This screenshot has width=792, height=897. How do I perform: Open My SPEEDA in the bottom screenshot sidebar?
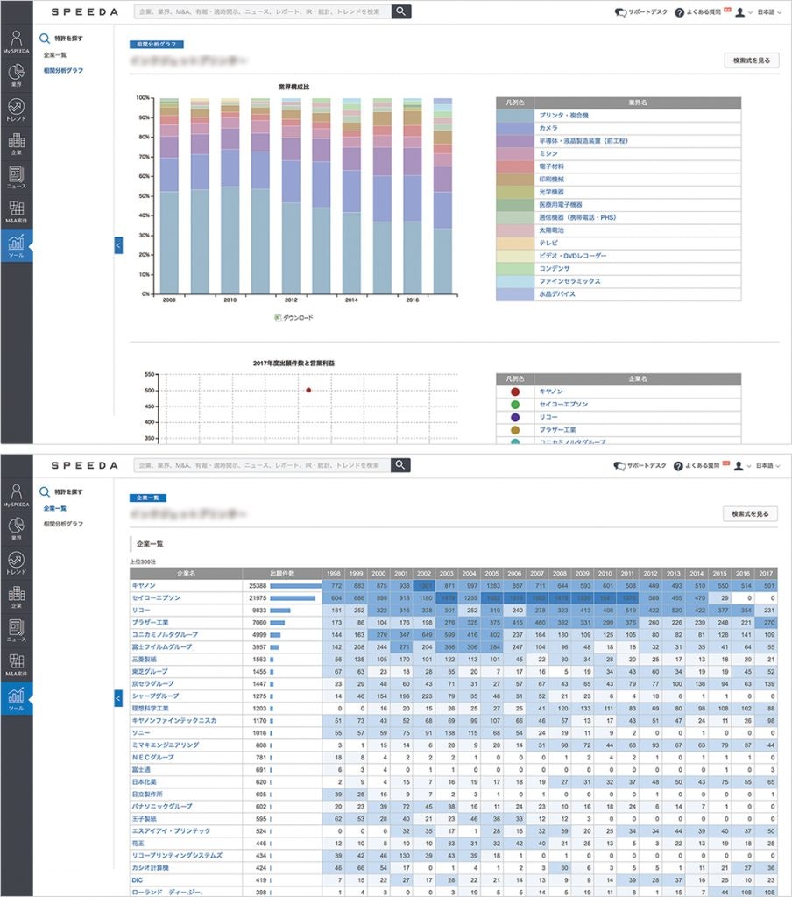16,496
